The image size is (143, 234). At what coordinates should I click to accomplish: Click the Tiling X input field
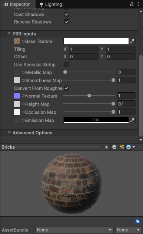click(x=84, y=49)
